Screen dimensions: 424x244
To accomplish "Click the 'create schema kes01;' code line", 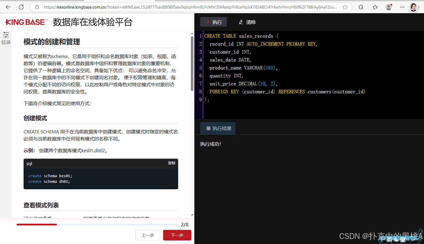I will [50, 176].
